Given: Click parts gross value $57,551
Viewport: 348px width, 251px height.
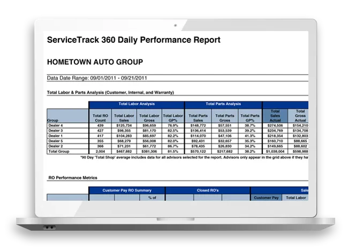Looking at the screenshot, I should [225, 125].
